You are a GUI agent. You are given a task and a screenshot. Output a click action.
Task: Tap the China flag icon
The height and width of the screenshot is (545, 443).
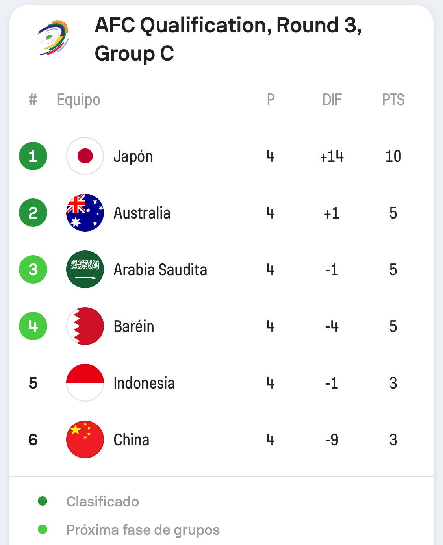pos(85,439)
